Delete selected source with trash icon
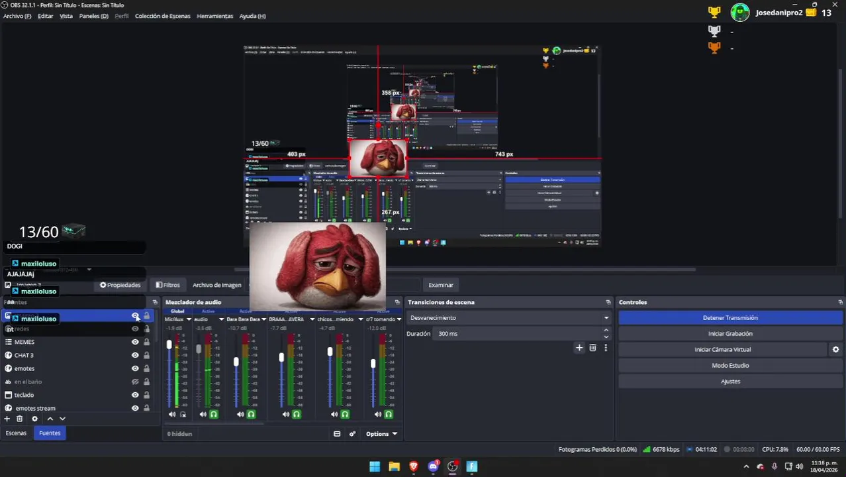 (x=19, y=419)
